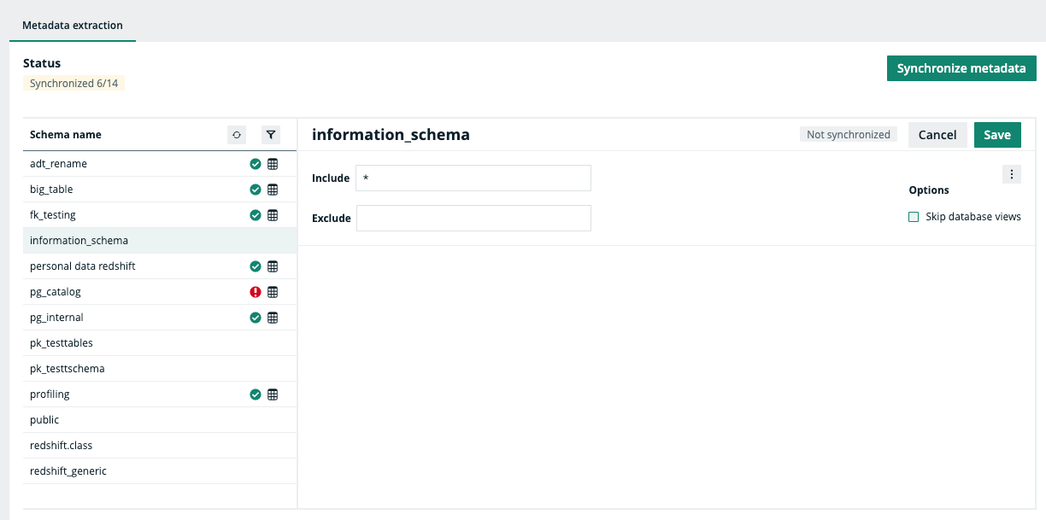Viewport: 1046px width, 520px height.
Task: Click the Include pattern input field
Action: (x=473, y=178)
